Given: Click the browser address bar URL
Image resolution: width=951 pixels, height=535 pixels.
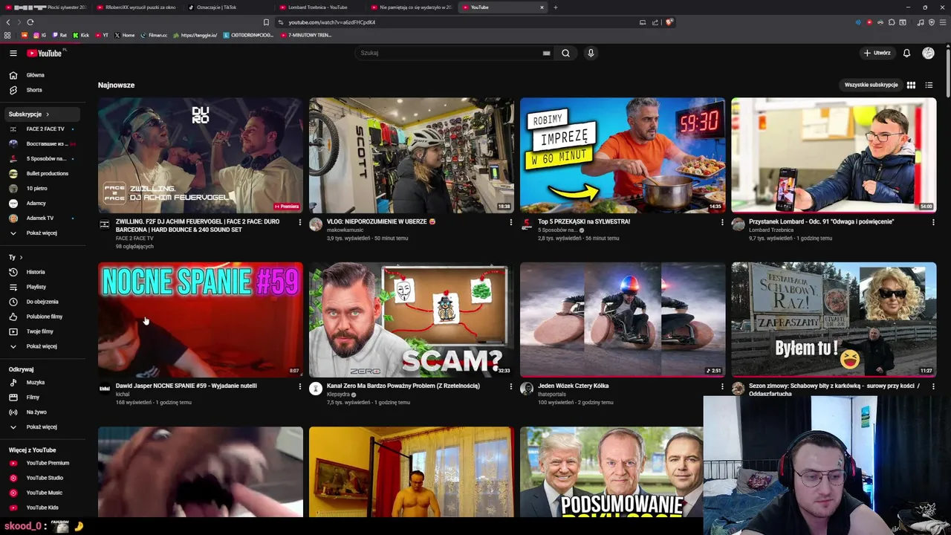Looking at the screenshot, I should point(331,22).
